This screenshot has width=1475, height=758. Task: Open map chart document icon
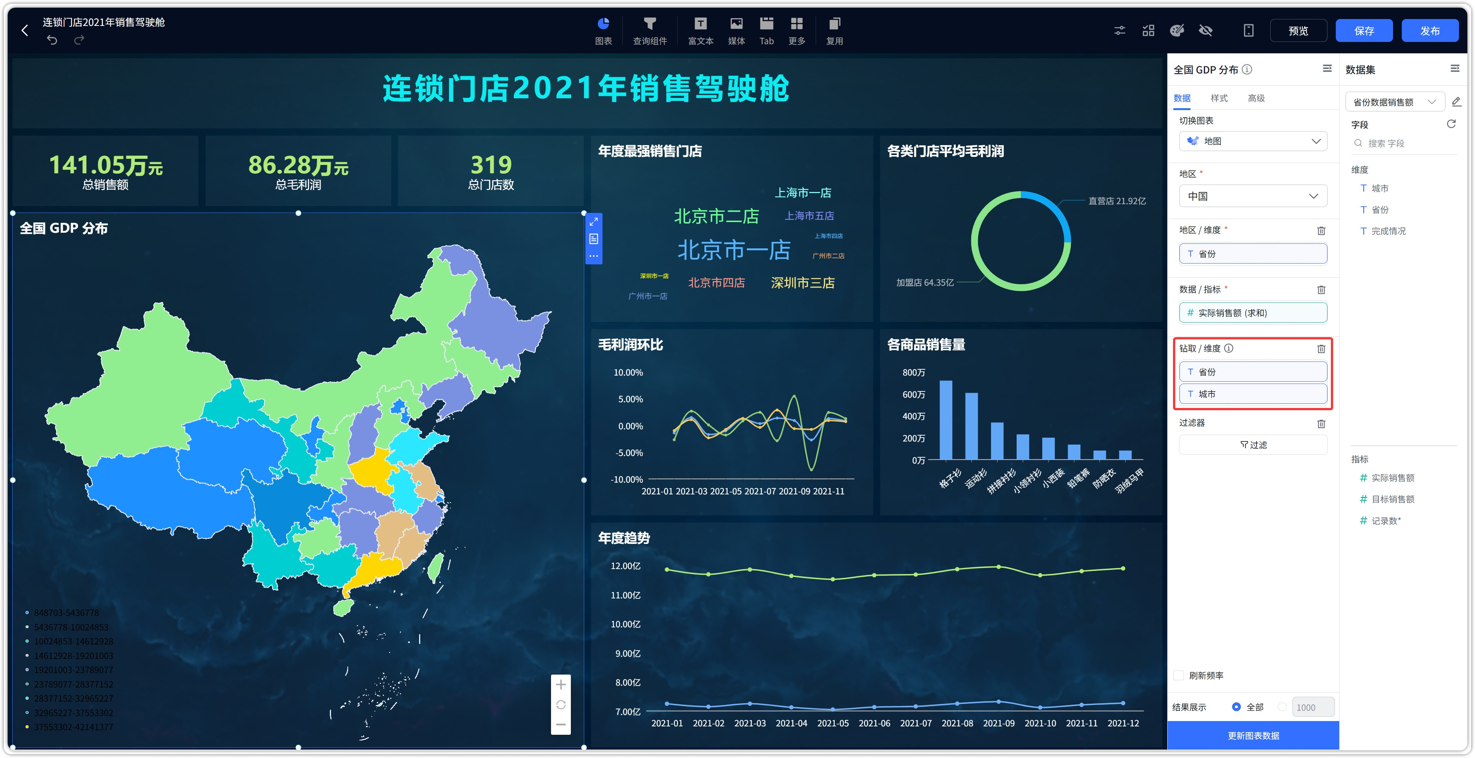(594, 239)
